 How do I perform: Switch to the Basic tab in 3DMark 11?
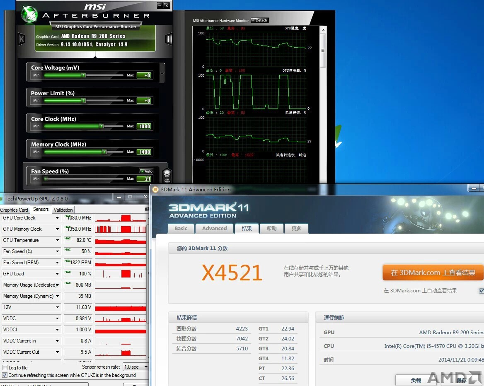(x=181, y=229)
